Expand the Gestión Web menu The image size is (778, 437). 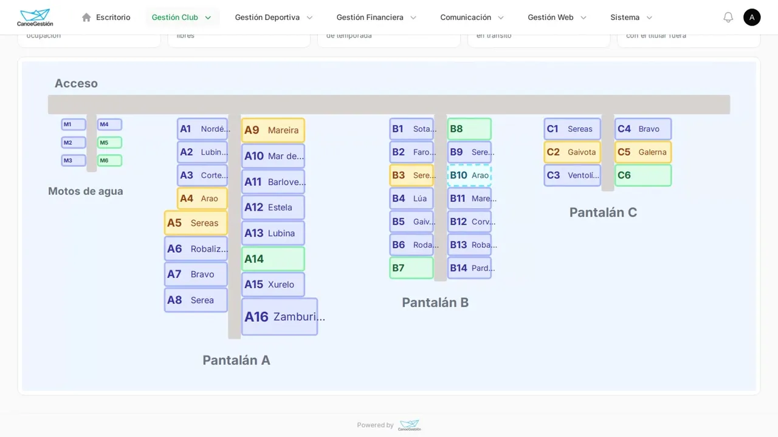click(x=557, y=18)
